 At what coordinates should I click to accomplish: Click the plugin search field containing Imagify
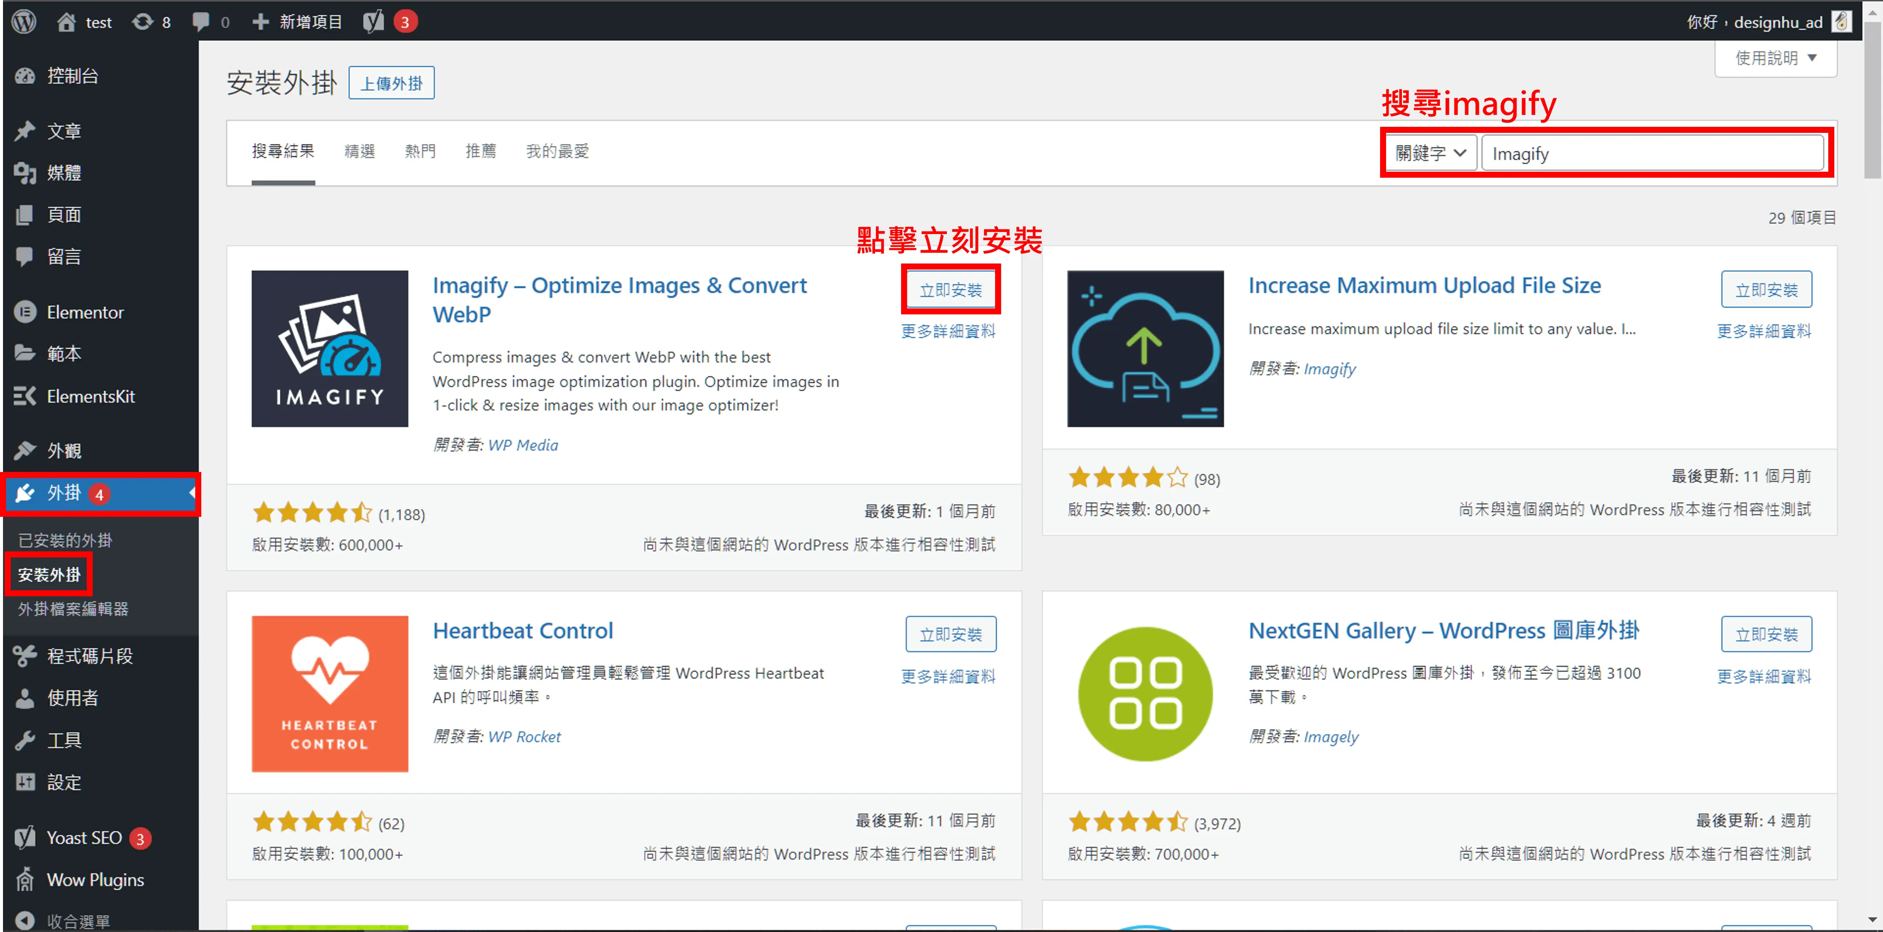coord(1652,153)
